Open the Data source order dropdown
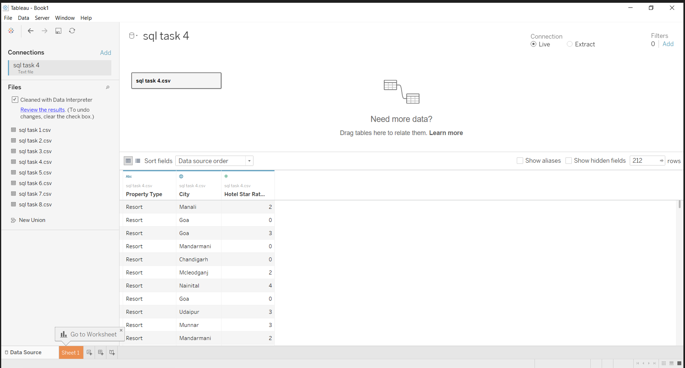Viewport: 685px width, 368px height. [249, 161]
